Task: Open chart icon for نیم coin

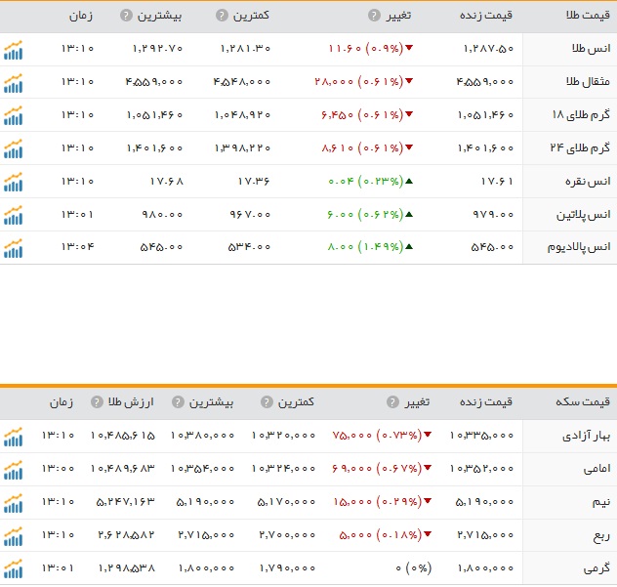Action: coord(14,503)
